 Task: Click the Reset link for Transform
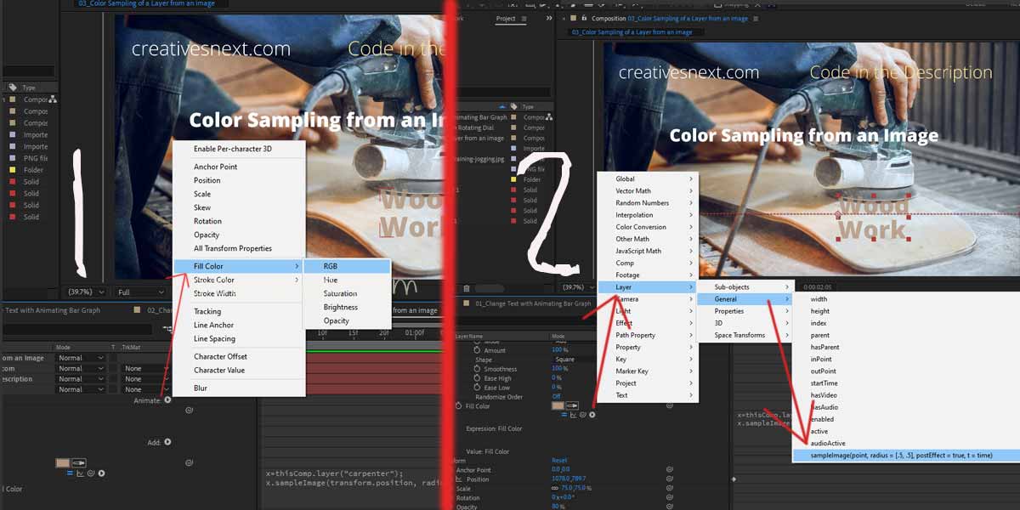tap(559, 460)
